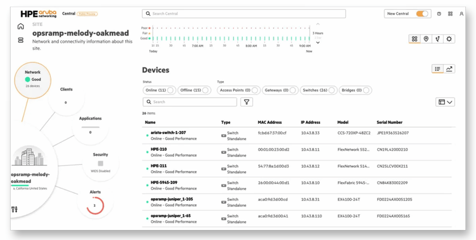Sort by the Serial Number column header

click(x=389, y=123)
